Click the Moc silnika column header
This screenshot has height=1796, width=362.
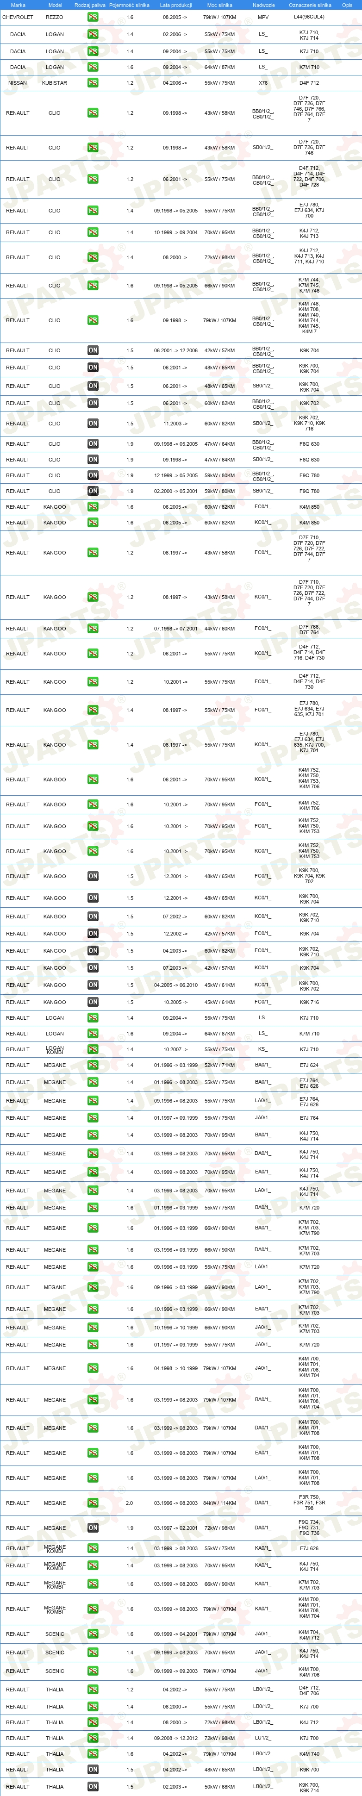[x=220, y=5]
